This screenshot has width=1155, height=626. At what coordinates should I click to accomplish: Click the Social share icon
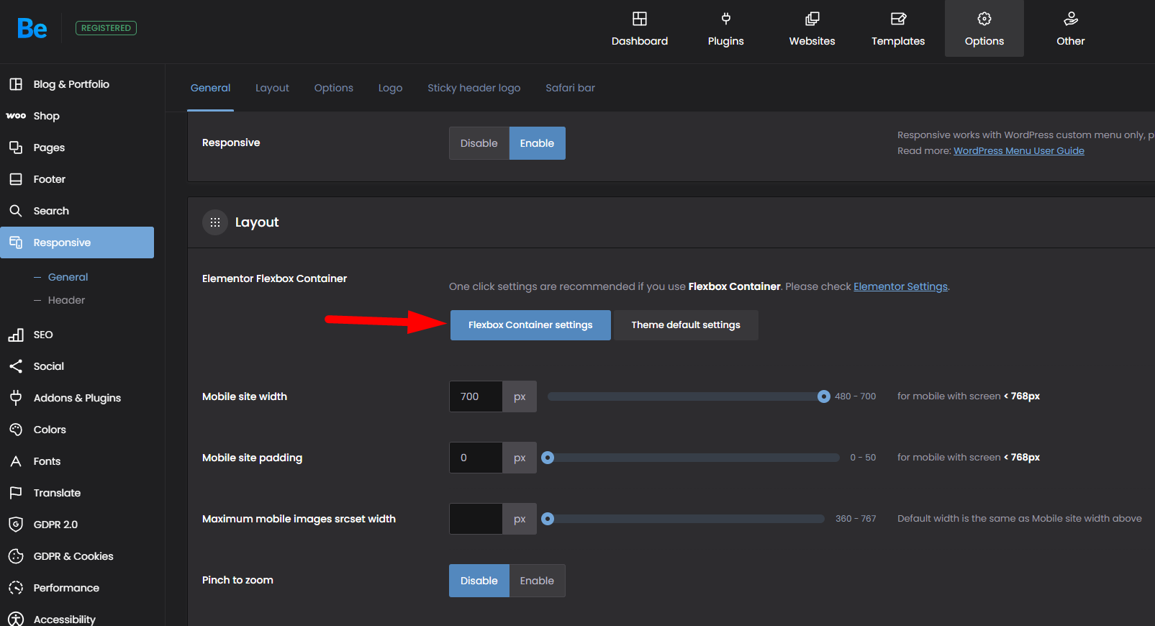16,366
